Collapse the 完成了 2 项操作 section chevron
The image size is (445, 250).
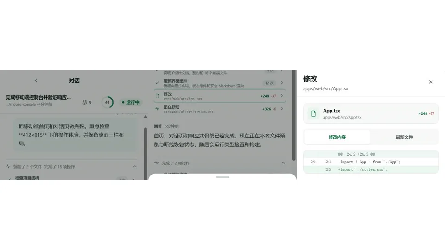[x=283, y=163]
